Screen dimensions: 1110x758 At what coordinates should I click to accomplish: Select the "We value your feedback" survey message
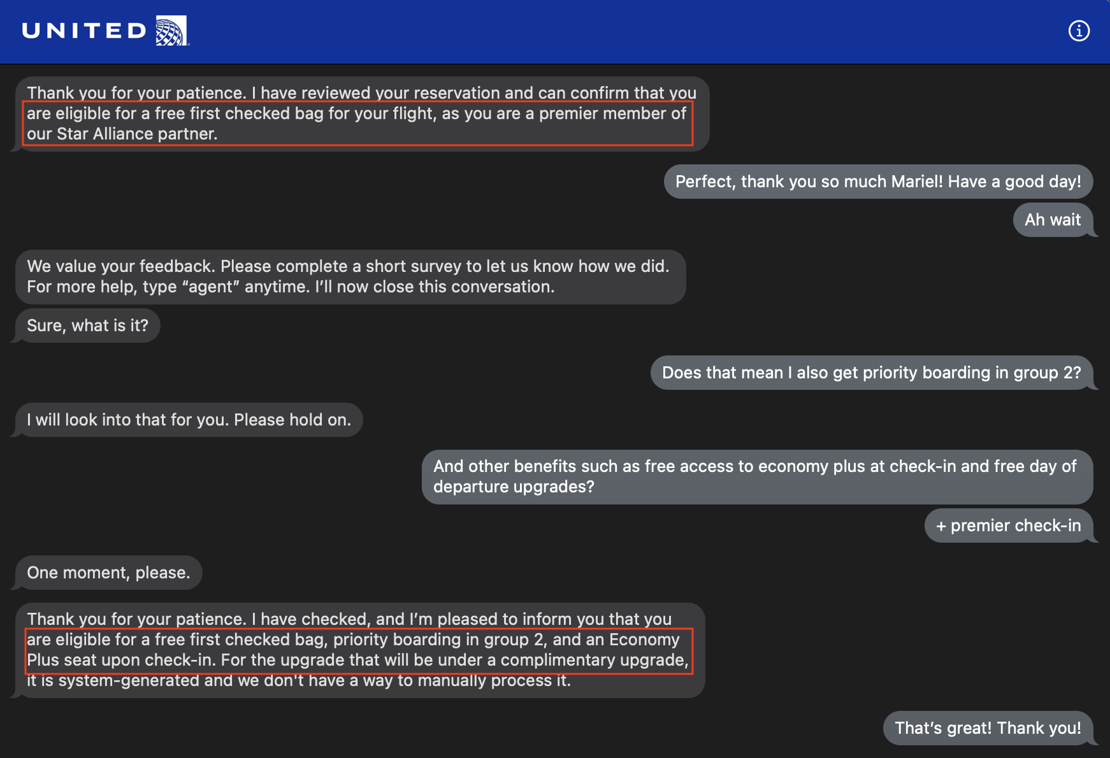tap(349, 276)
